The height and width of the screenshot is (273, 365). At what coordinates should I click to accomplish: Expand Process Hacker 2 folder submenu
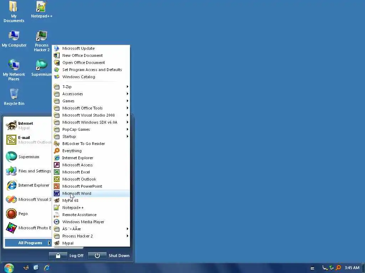pos(91,236)
